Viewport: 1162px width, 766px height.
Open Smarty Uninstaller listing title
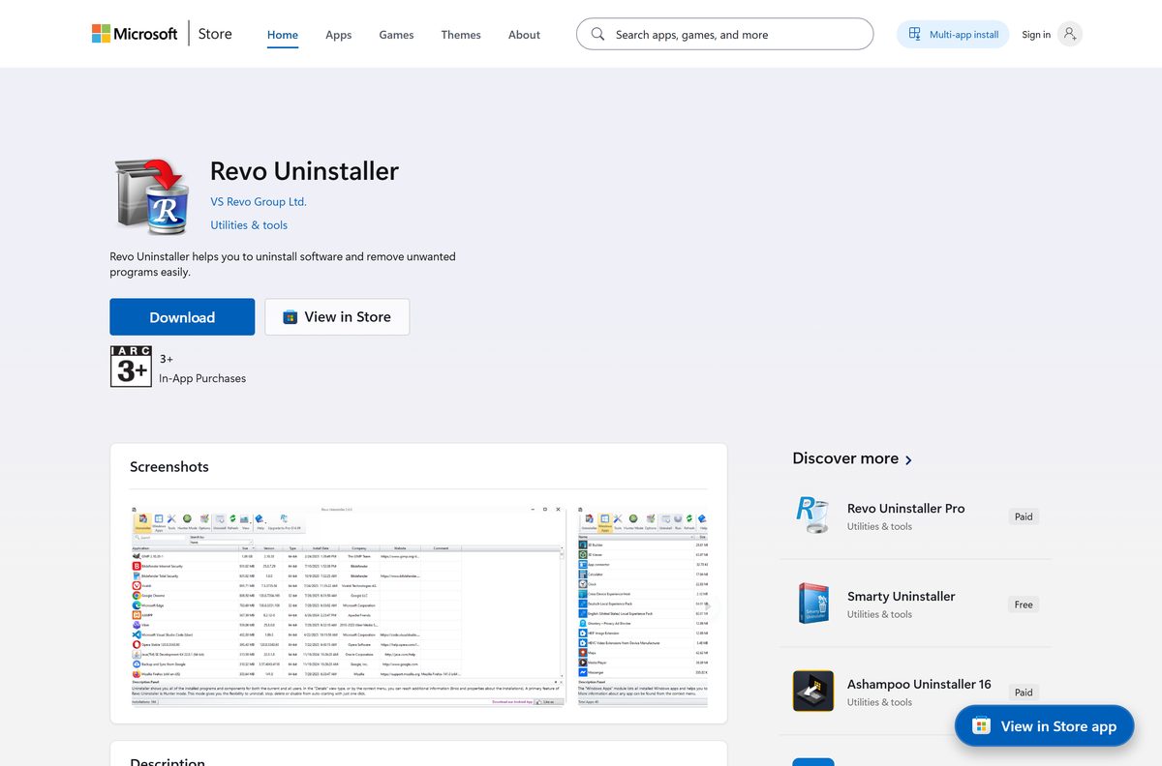(902, 596)
